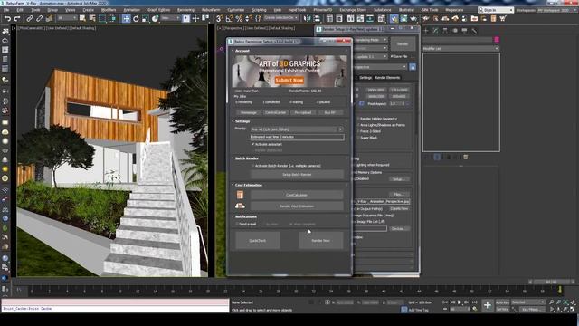Collapse the Cost Estimation rollout
This screenshot has height=326, width=579.
(233, 185)
